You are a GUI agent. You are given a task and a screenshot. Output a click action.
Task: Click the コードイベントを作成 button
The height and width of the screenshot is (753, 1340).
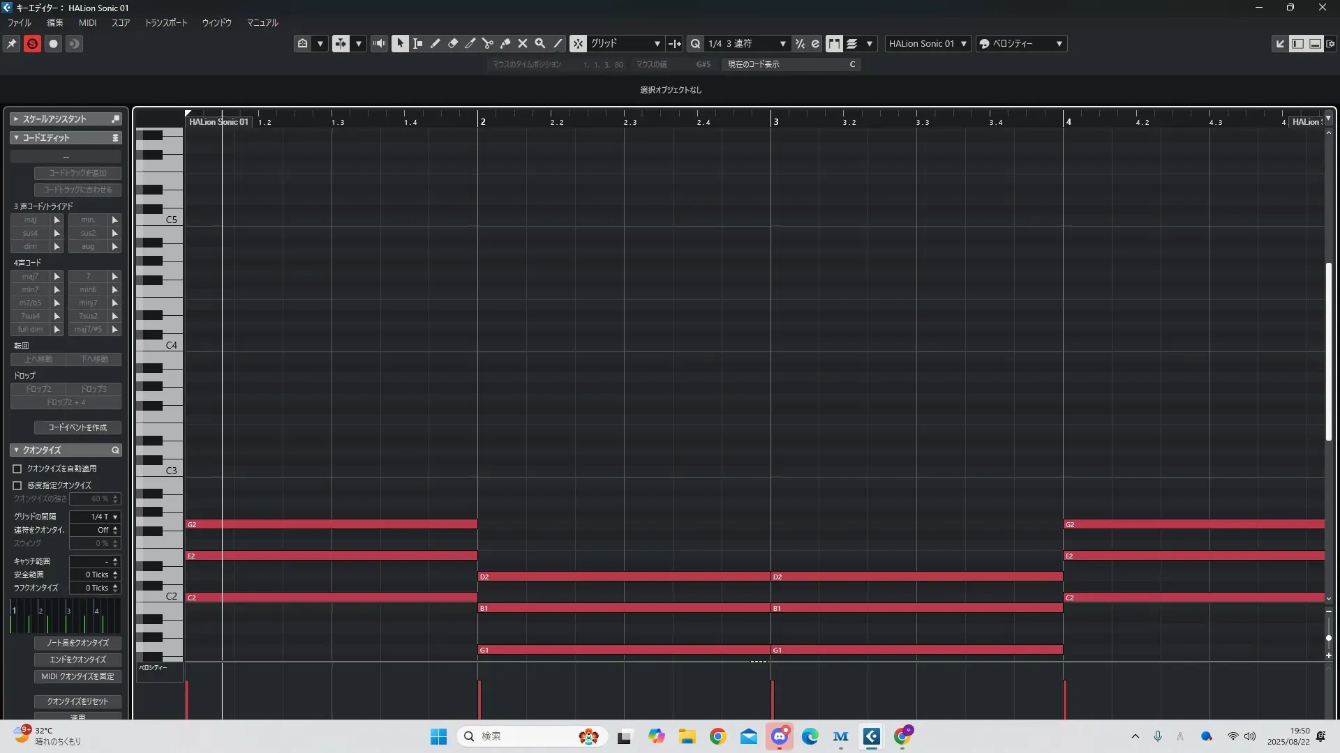[x=77, y=427]
